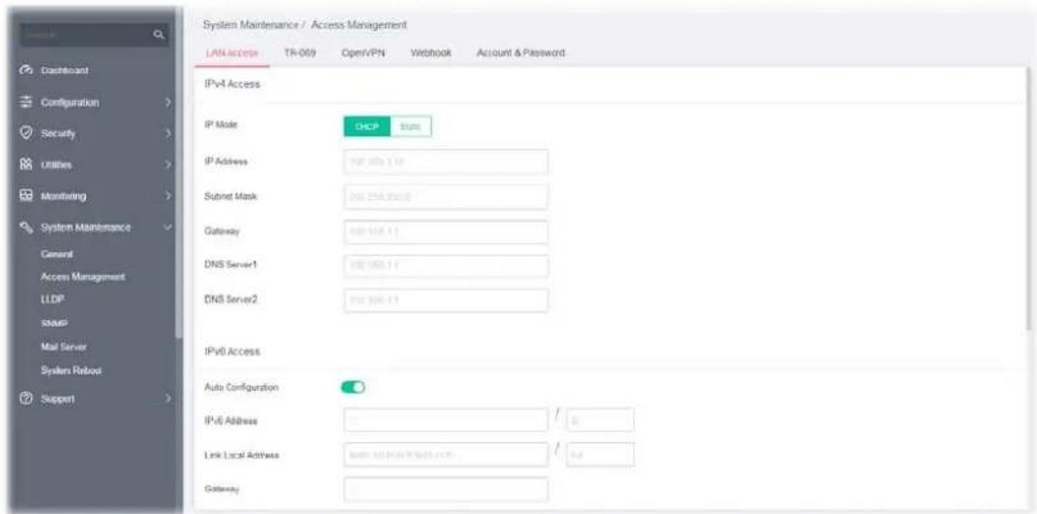This screenshot has height=514, width=1037.
Task: Click the IPv6 Address field
Action: [x=446, y=420]
